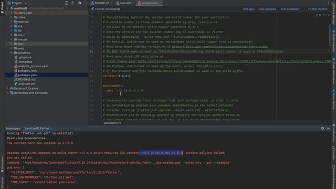Expand the android folder
The image size is (336, 189).
click(x=11, y=22)
